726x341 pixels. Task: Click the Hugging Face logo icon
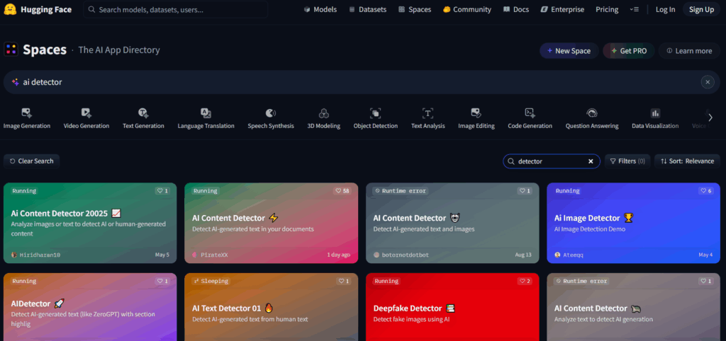(x=11, y=9)
